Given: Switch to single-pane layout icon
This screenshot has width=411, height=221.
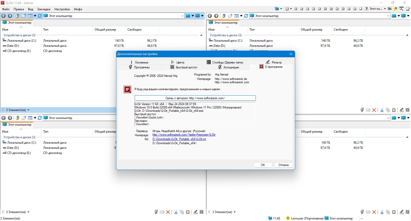Looking at the screenshot, I should pyautogui.click(x=361, y=9).
